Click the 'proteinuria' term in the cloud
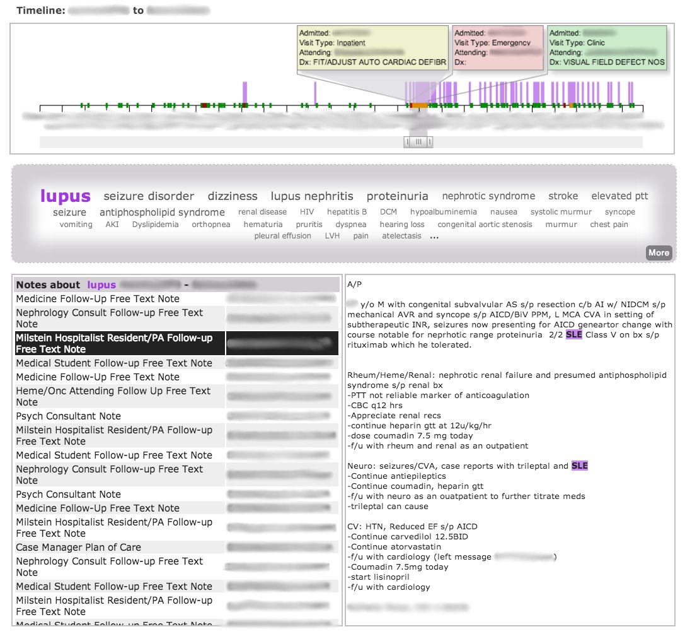Image resolution: width=685 pixels, height=634 pixels. pyautogui.click(x=397, y=196)
